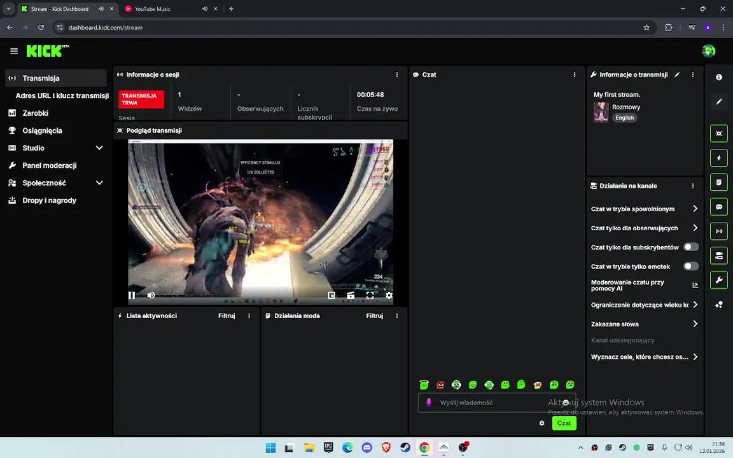Open Czat w trybie spowolnionym settings

[x=644, y=209]
